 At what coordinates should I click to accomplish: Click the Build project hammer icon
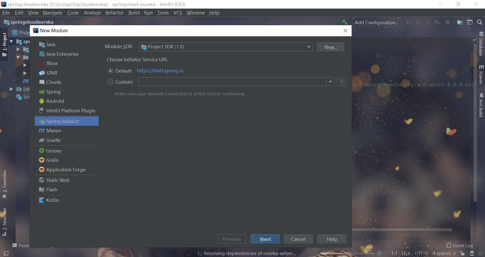pyautogui.click(x=345, y=22)
